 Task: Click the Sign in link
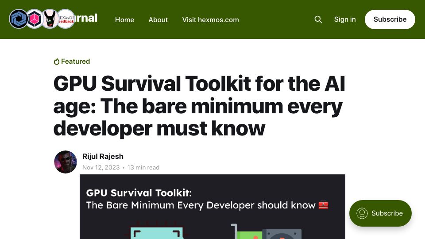pos(345,19)
